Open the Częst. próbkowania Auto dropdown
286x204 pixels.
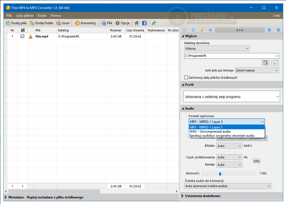(229, 157)
